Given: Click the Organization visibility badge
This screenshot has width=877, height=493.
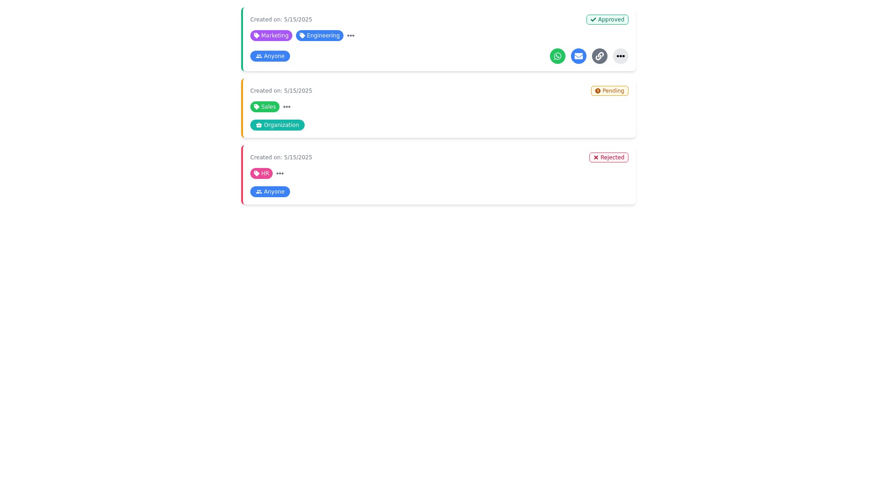Looking at the screenshot, I should 277,125.
